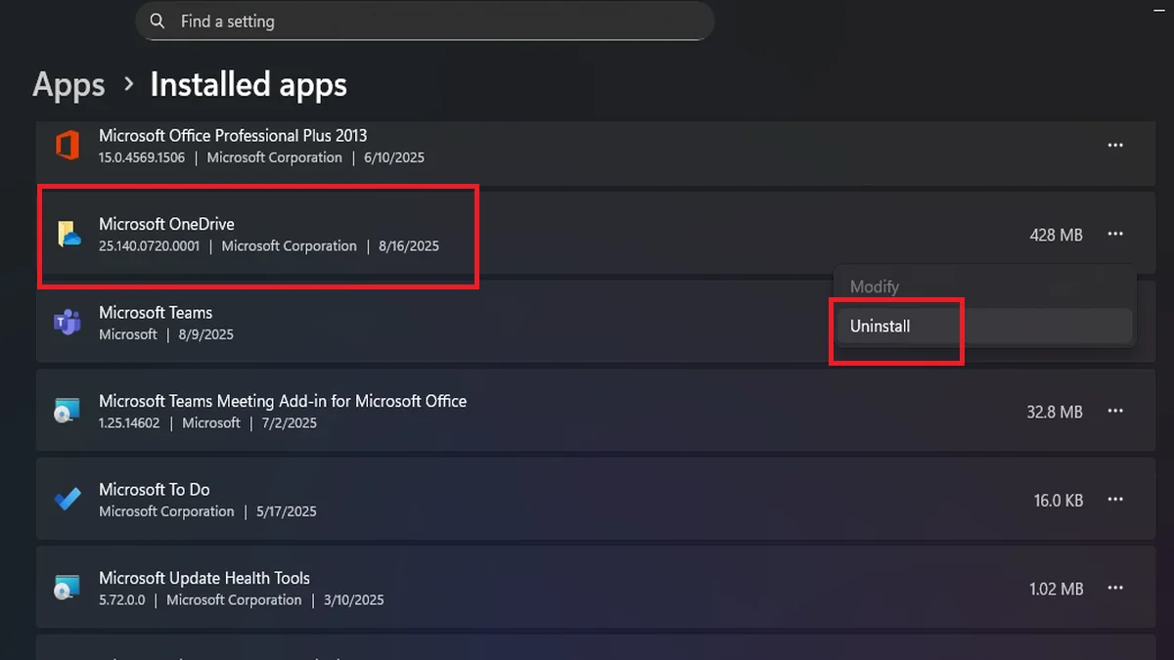Screen dimensions: 1174x660
Task: Open more options for Teams Meeting Add-in
Action: tap(1115, 412)
